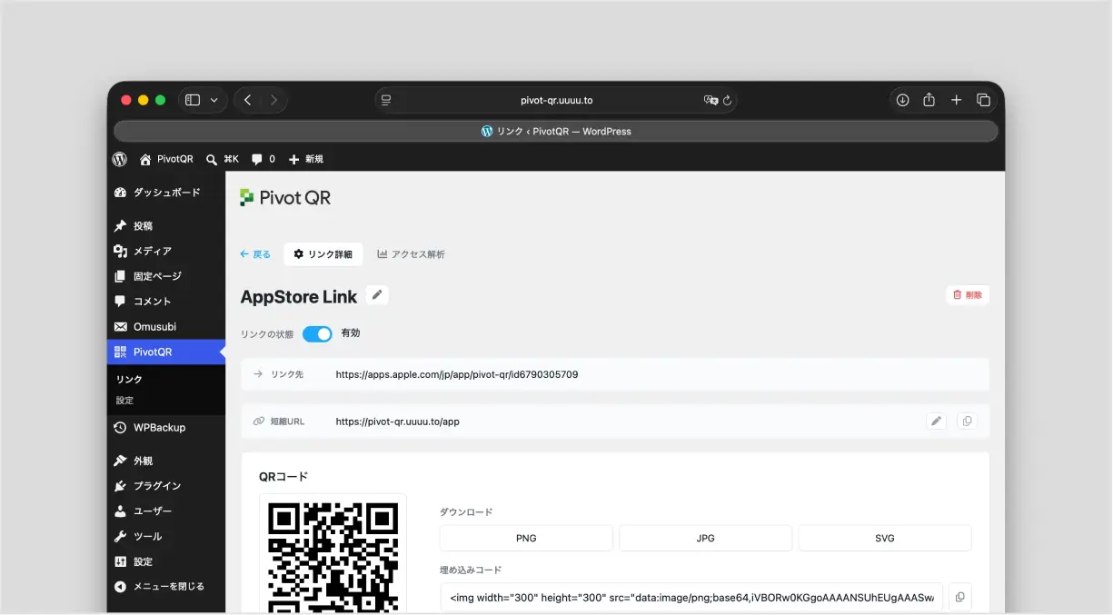The width and height of the screenshot is (1113, 615).
Task: Reload the page with the refresh icon
Action: click(x=727, y=100)
